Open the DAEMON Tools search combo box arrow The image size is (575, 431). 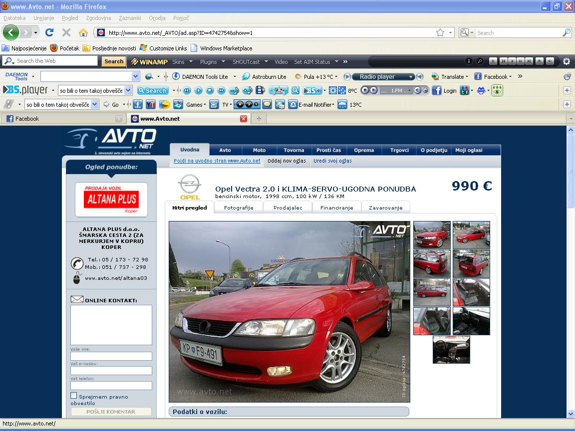[136, 76]
